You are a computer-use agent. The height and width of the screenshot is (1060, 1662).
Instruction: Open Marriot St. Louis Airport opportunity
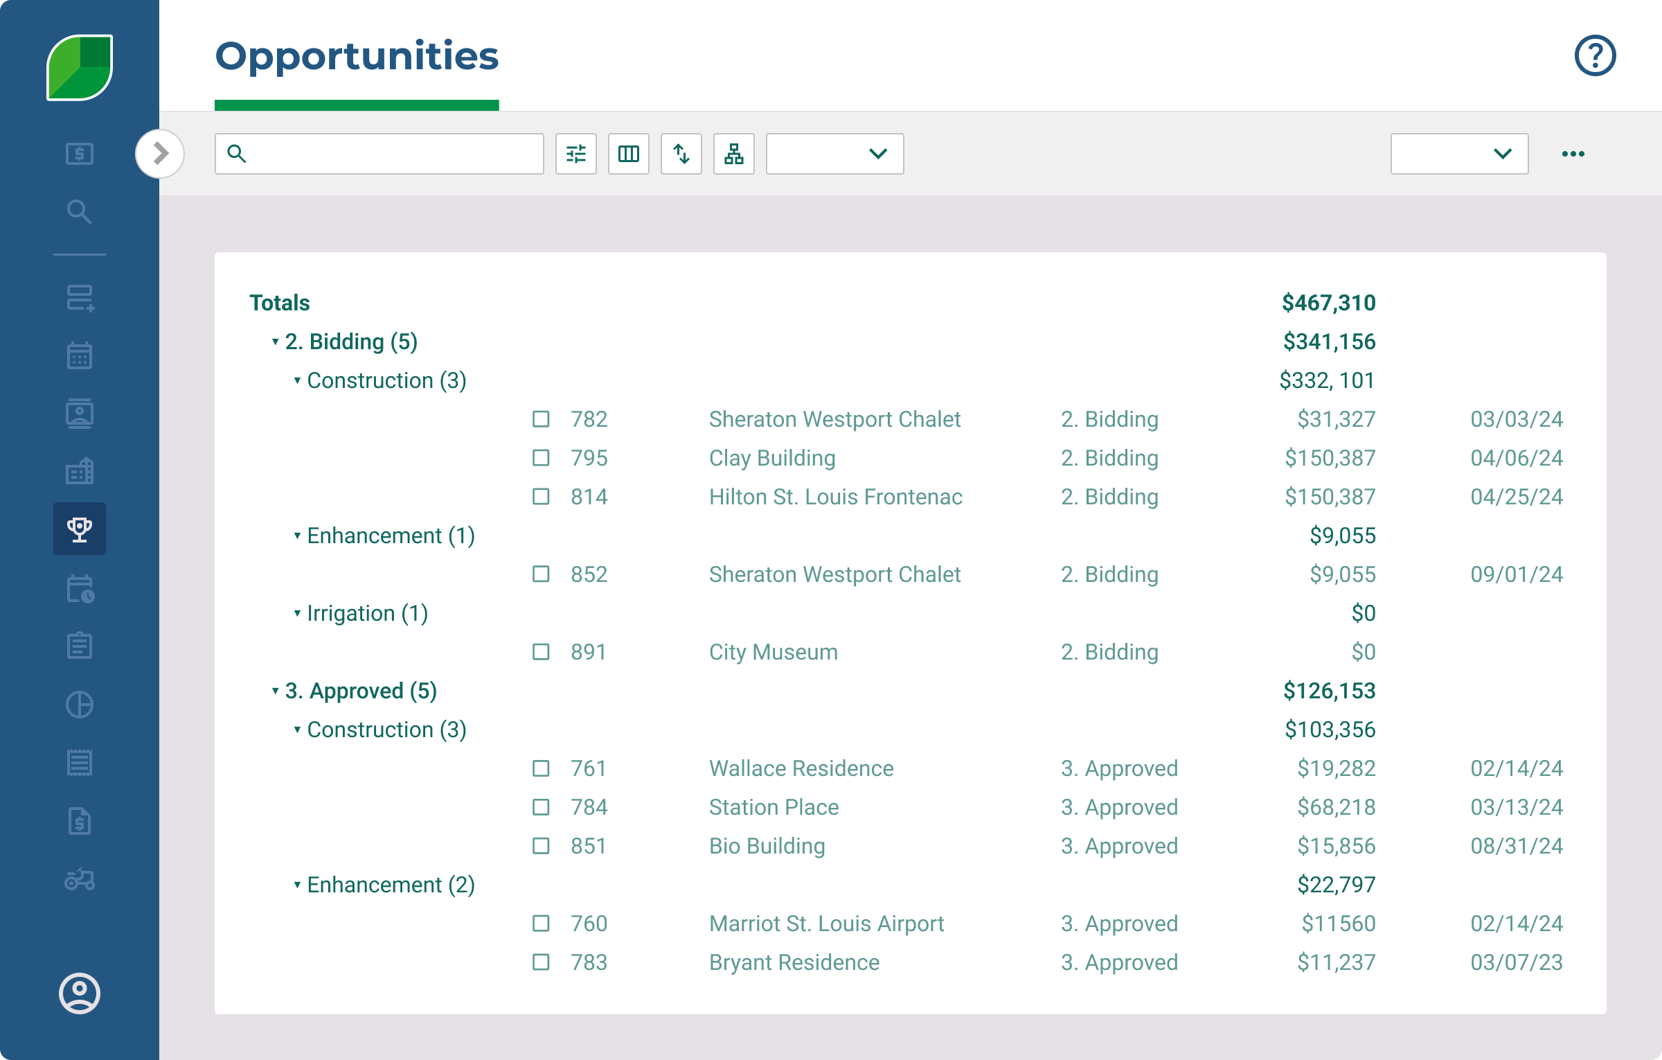coord(827,924)
